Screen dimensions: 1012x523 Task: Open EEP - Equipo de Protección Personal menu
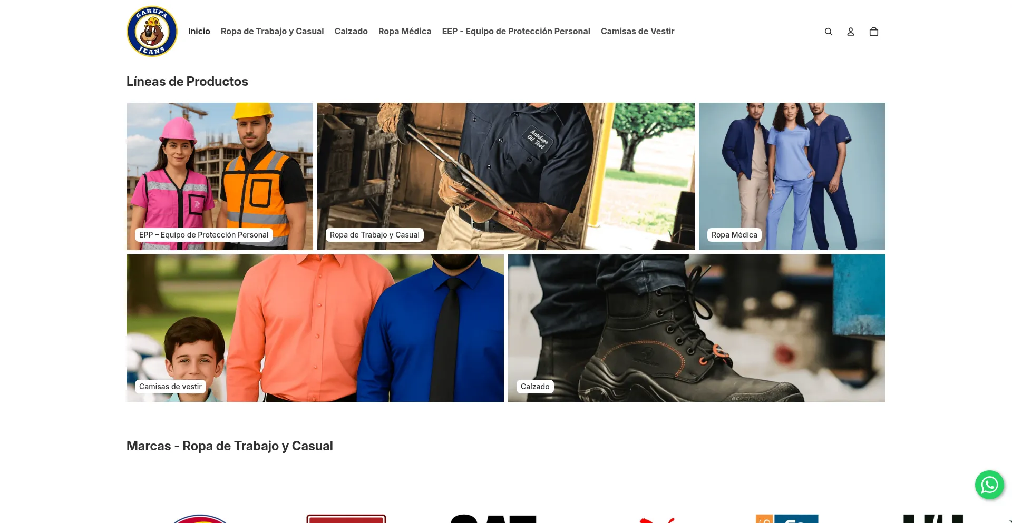tap(516, 32)
